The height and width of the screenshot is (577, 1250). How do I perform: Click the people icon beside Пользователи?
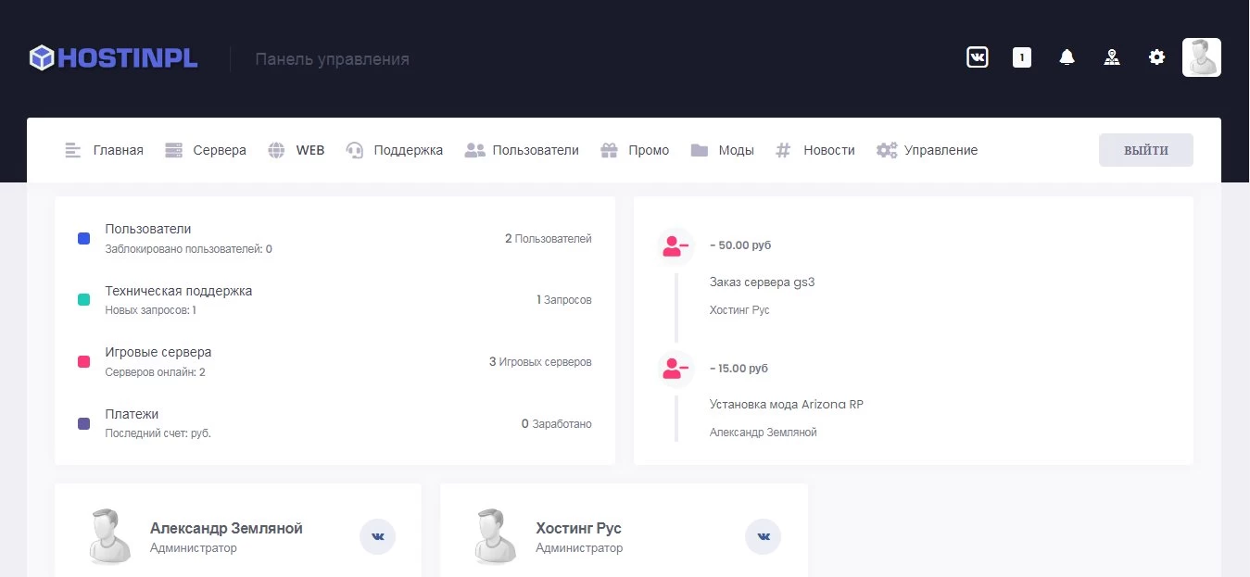pyautogui.click(x=474, y=150)
